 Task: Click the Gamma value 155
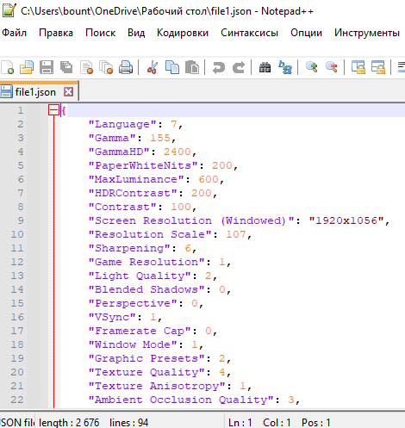(x=160, y=138)
